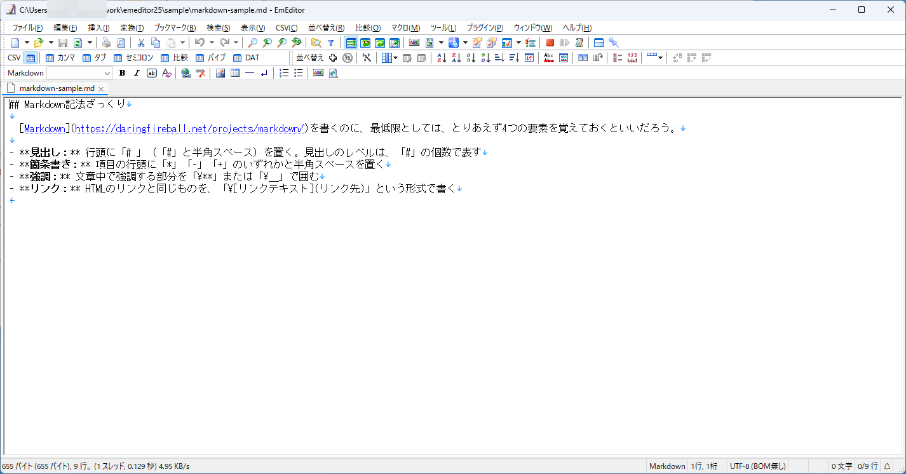This screenshot has height=474, width=906.
Task: Open the 表示(V) menu
Action: coord(252,27)
